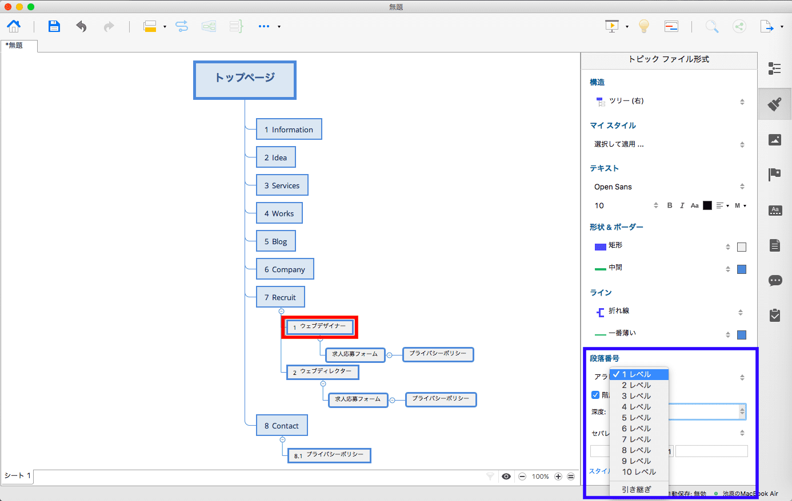Image resolution: width=792 pixels, height=501 pixels.
Task: Click the black text color swatch
Action: pyautogui.click(x=707, y=205)
